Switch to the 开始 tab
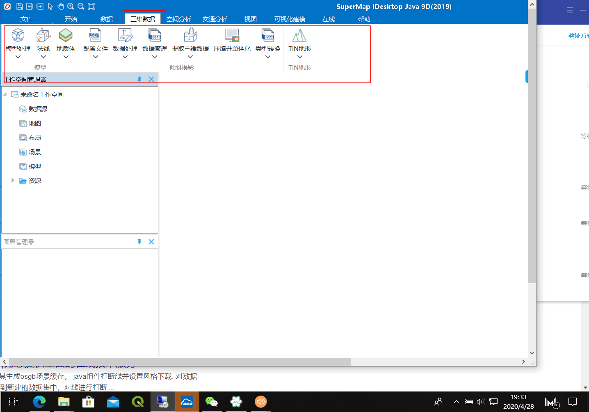The height and width of the screenshot is (412, 589). [71, 19]
